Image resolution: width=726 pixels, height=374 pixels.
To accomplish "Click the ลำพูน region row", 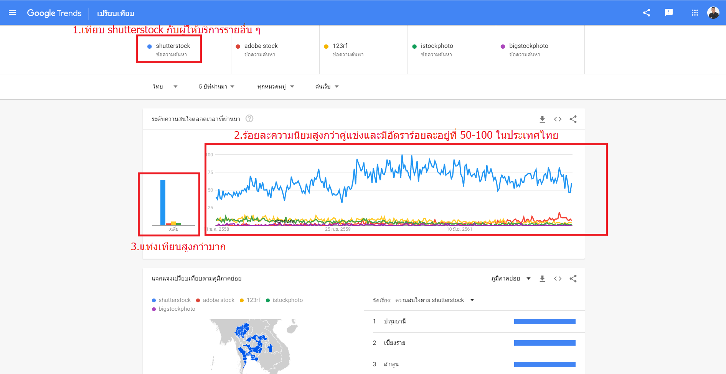I will tap(474, 364).
